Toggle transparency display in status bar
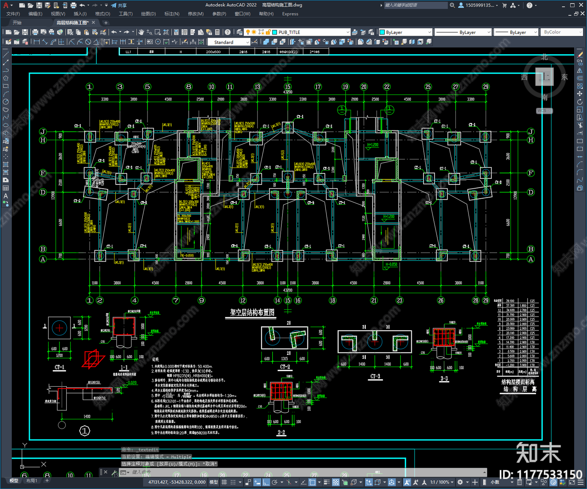Viewport: 587px width, 489px height. (x=335, y=482)
